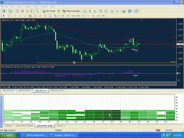Open the Indicators list icon
The height and width of the screenshot is (138, 184).
pyautogui.click(x=123, y=11)
